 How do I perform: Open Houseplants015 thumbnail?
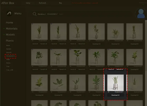(77, 83)
